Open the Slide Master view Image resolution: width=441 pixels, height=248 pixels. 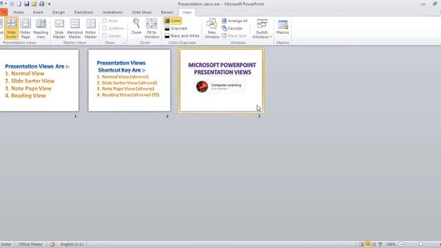click(x=59, y=28)
